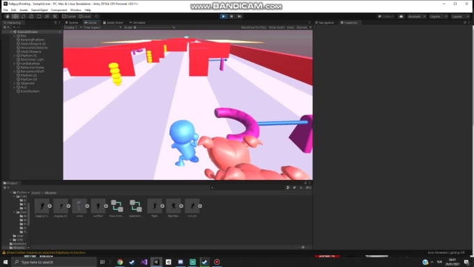Select the Rotate tool in the toolbar
The width and height of the screenshot is (474, 267).
(x=24, y=16)
